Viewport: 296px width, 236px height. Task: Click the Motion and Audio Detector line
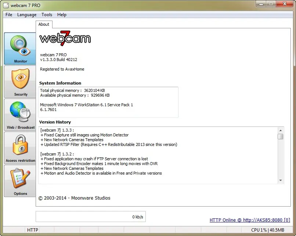click(101, 173)
